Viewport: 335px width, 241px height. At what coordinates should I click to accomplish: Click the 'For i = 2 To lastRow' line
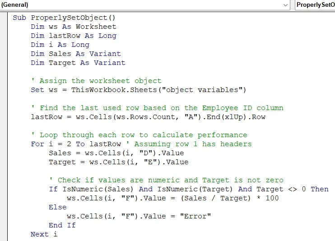pyautogui.click(x=141, y=144)
